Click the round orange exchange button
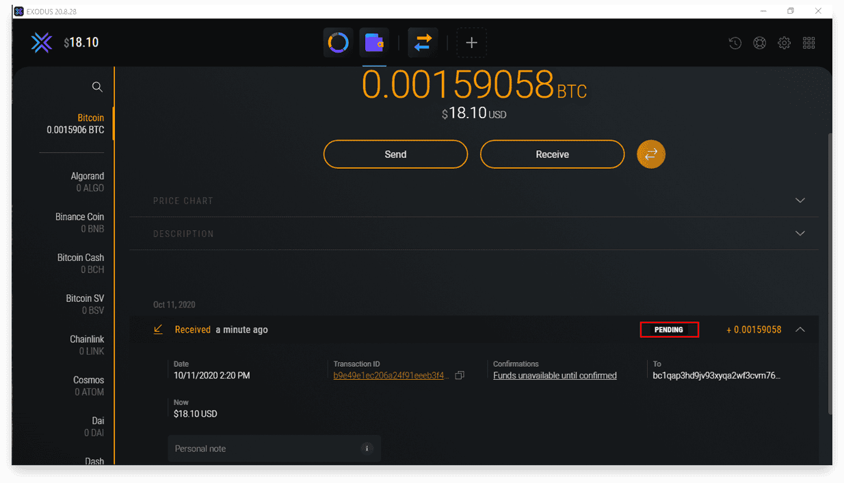The image size is (844, 483). (x=651, y=154)
